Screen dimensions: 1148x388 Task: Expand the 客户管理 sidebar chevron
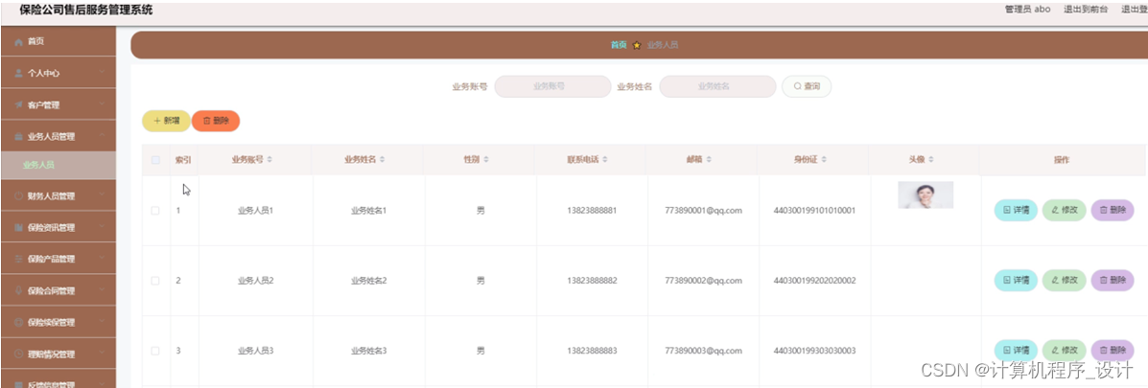point(103,104)
